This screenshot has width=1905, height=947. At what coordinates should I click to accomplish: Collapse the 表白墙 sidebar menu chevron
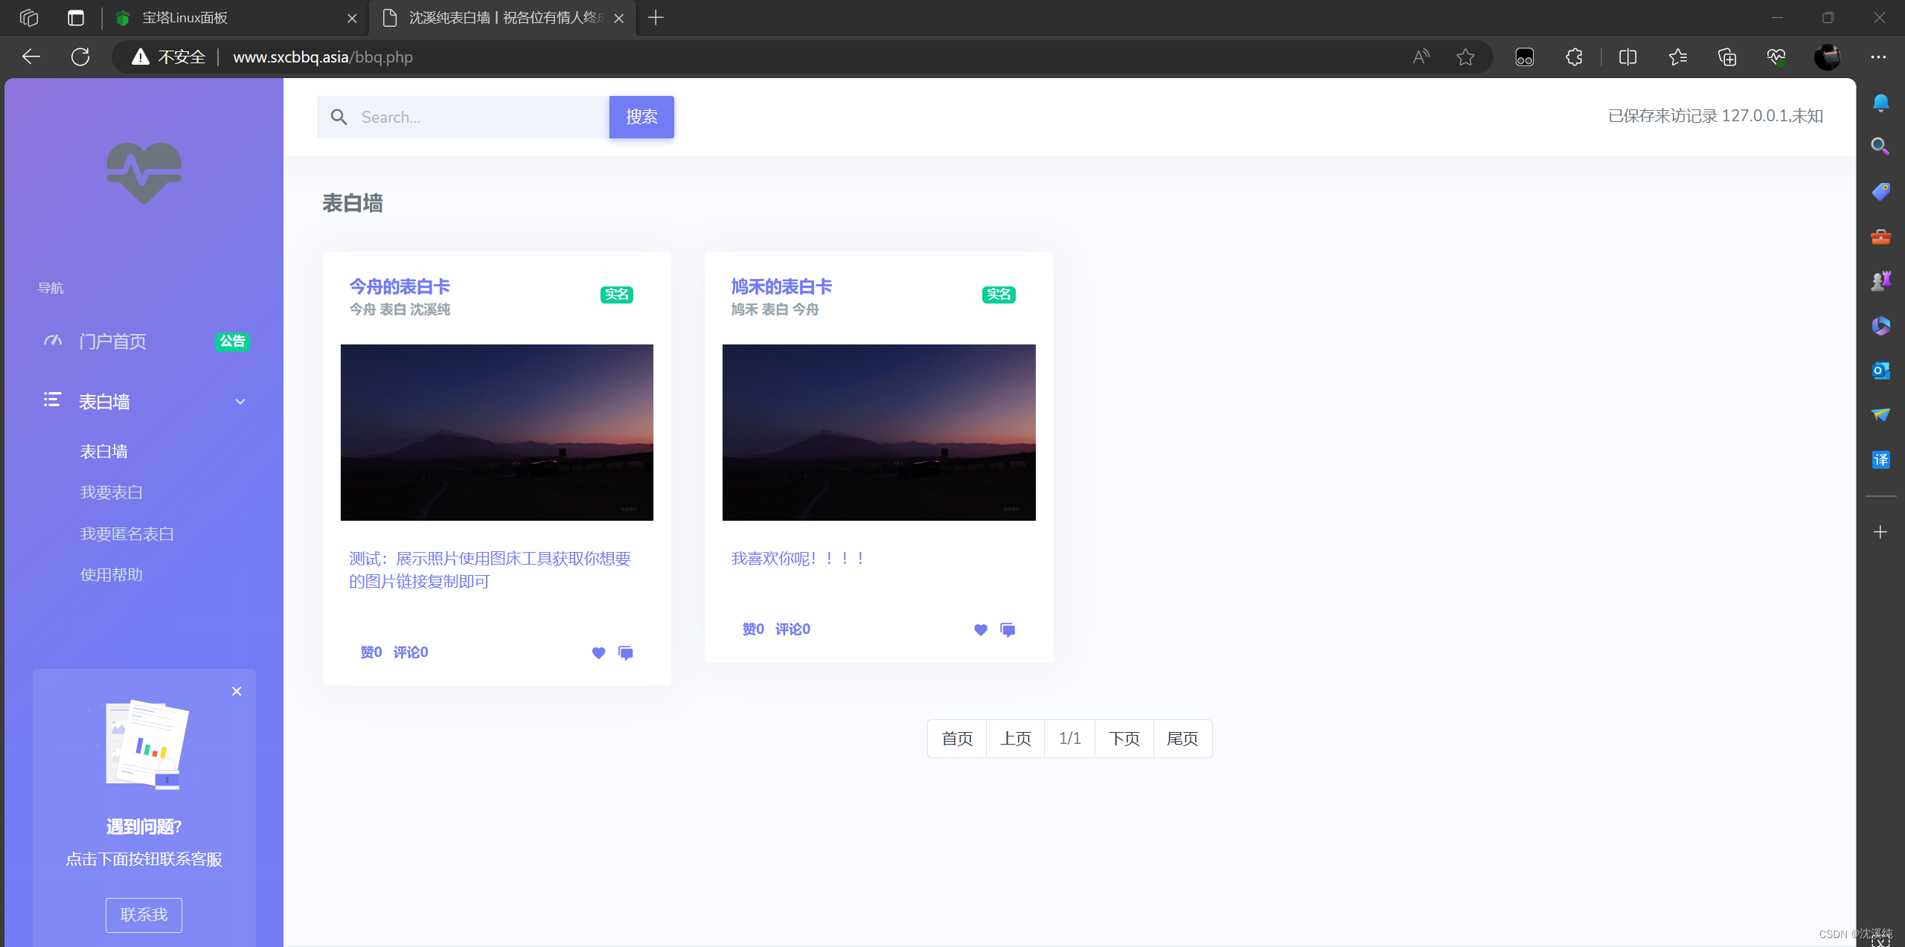tap(240, 402)
